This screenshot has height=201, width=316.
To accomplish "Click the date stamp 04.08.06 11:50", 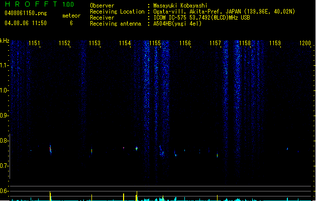I will (26, 23).
